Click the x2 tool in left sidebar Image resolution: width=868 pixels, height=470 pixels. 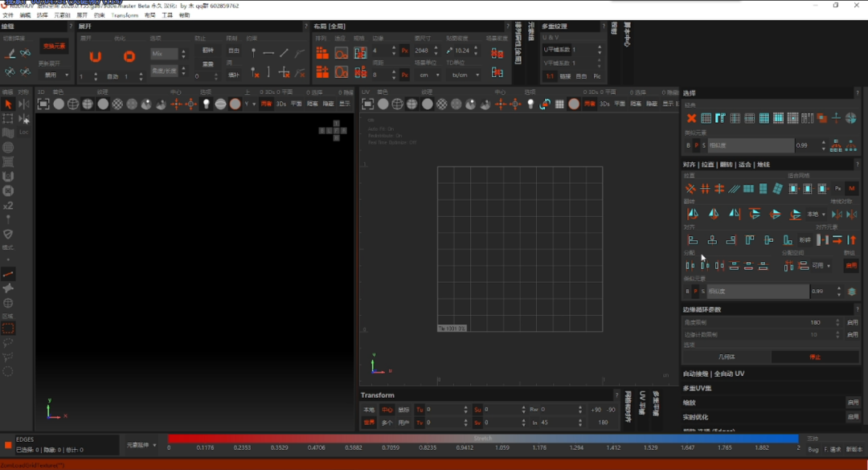8,206
